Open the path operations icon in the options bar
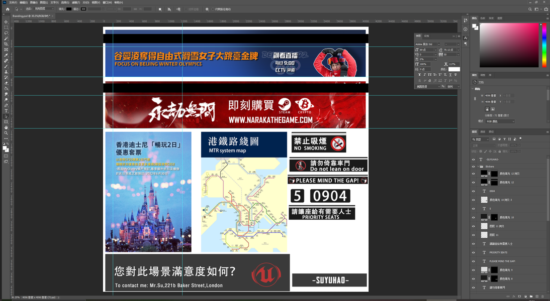The width and height of the screenshot is (550, 301). pyautogui.click(x=160, y=9)
